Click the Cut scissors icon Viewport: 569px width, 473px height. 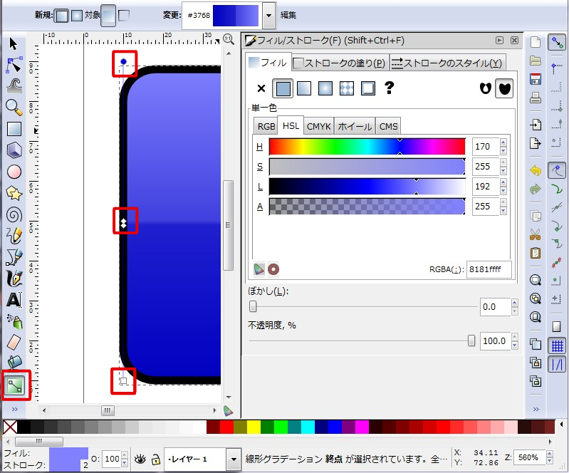[536, 234]
